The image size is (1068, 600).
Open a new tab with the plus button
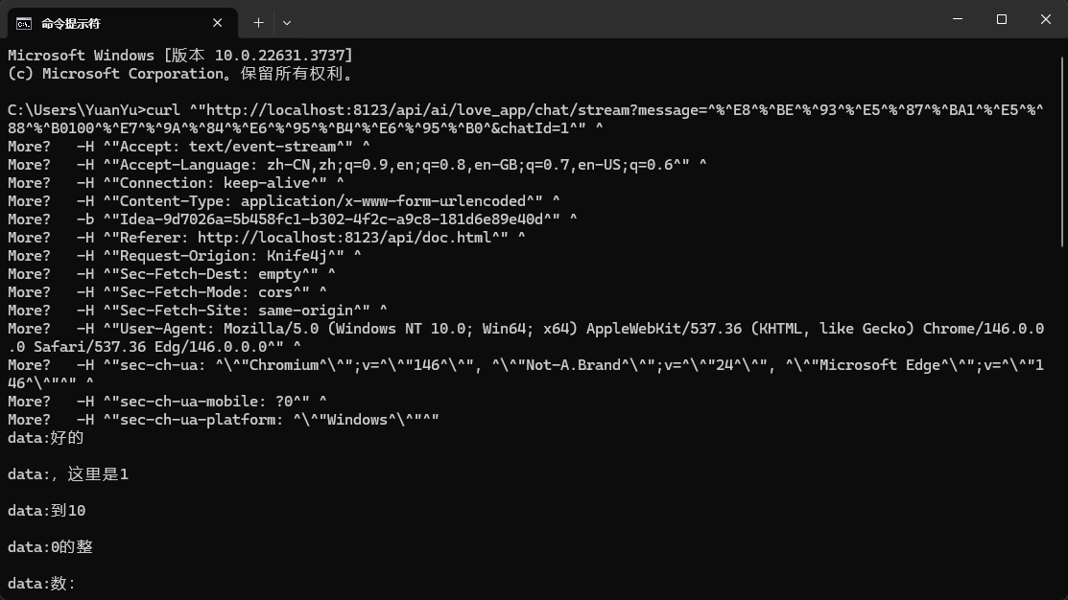point(258,22)
